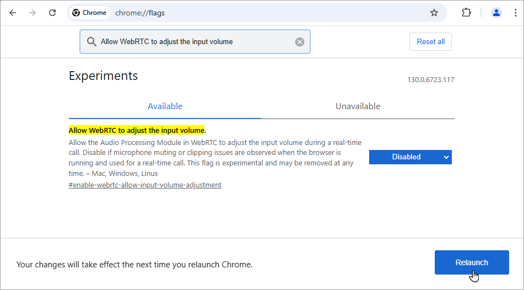524x290 pixels.
Task: Click the Reset all button
Action: (x=430, y=42)
